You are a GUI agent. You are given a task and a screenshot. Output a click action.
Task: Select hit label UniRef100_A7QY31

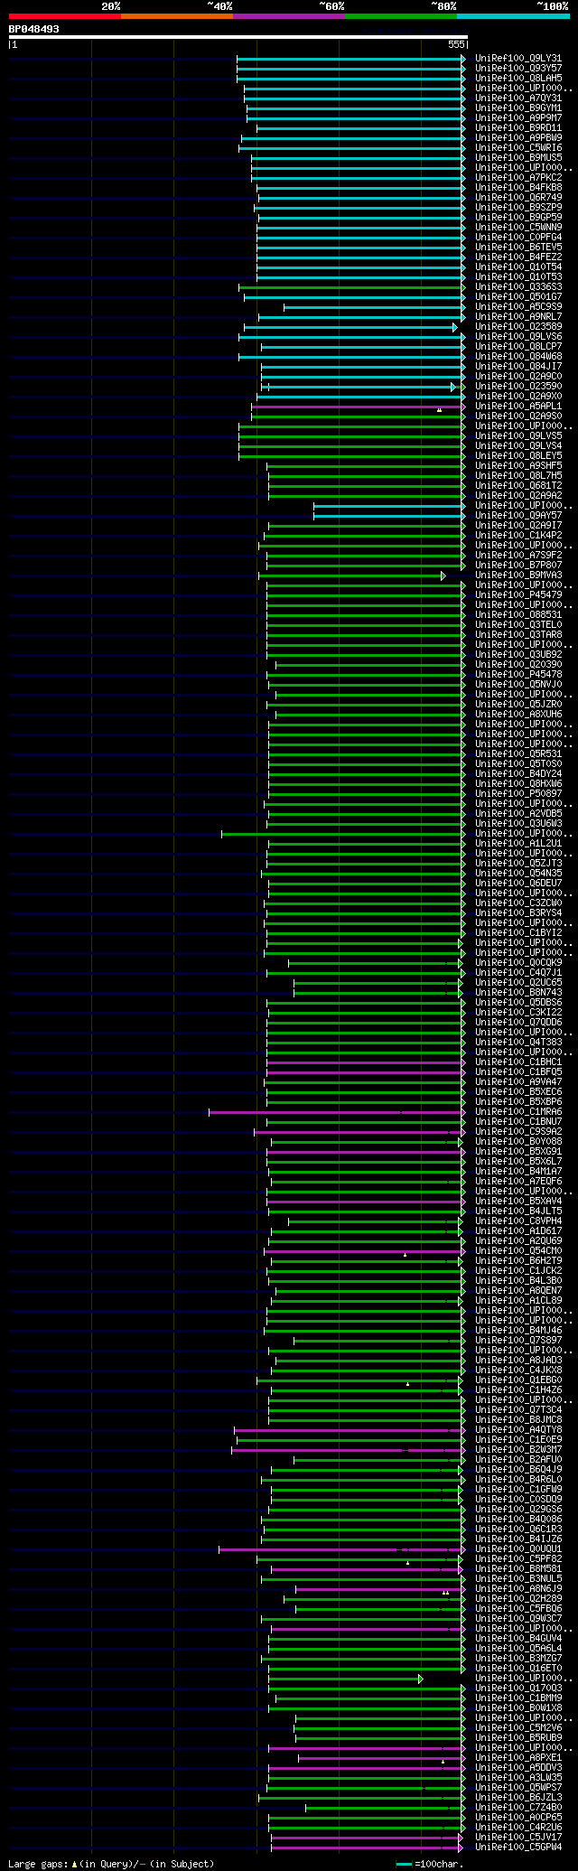pos(520,98)
